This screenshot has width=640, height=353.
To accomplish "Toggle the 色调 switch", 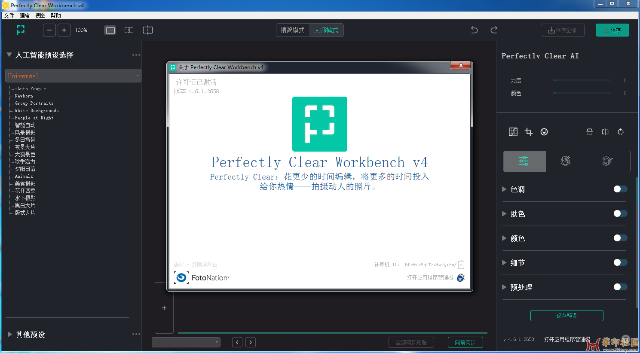I will 620,189.
